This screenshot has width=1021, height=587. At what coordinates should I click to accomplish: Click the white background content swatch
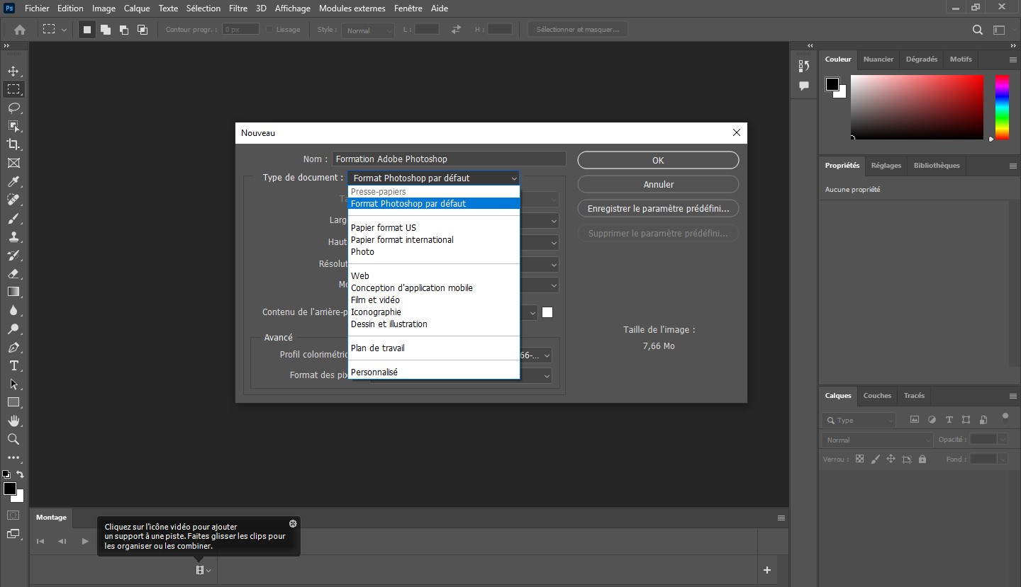pos(547,312)
